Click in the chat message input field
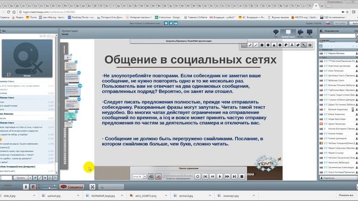358x201 pixels. pyautogui.click(x=6, y=178)
